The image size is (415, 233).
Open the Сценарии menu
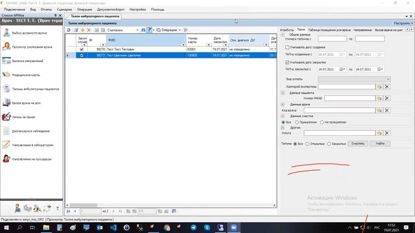(64, 9)
